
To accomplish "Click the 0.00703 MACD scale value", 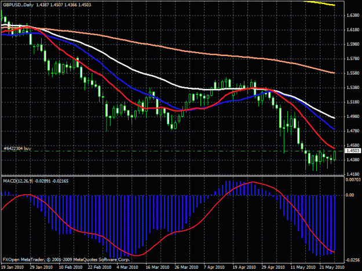I will point(353,180).
